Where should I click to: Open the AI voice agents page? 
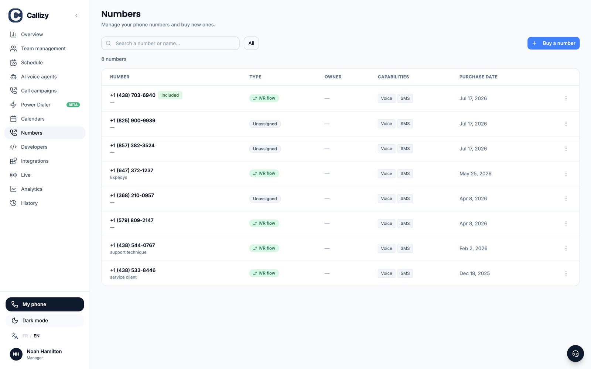pos(45,76)
